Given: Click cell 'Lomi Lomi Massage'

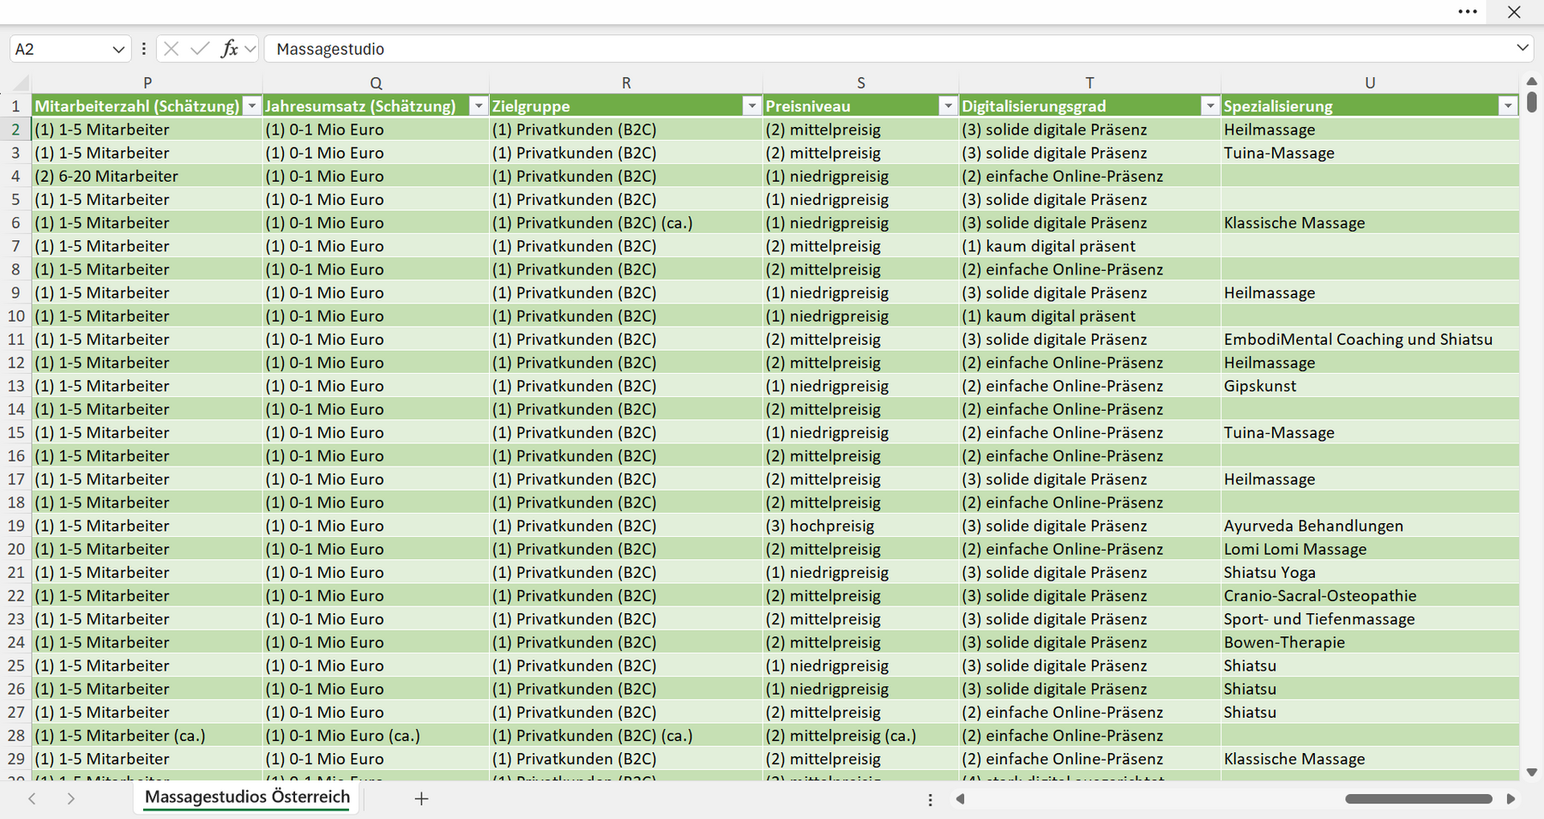Looking at the screenshot, I should pyautogui.click(x=1370, y=549).
